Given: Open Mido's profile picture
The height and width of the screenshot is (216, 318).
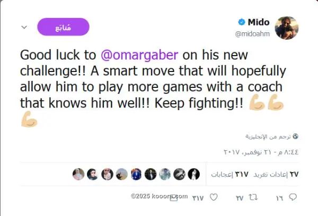Looking at the screenshot, I should (x=287, y=28).
